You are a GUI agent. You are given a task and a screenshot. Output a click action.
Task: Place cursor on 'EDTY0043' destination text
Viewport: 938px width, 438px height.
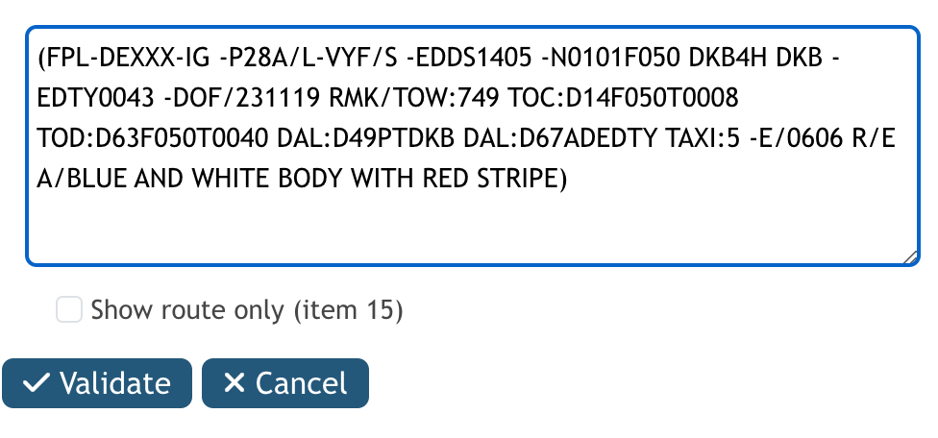[96, 98]
